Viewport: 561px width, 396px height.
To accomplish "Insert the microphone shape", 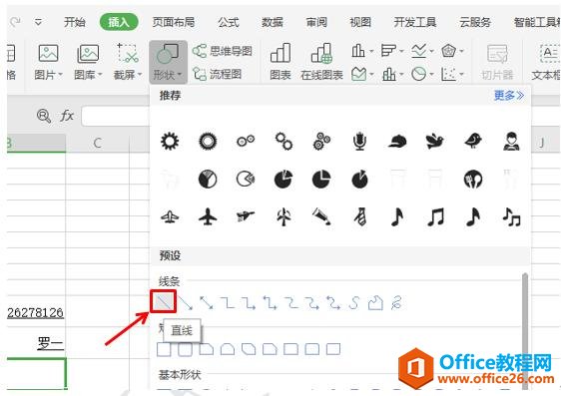I will [x=359, y=141].
